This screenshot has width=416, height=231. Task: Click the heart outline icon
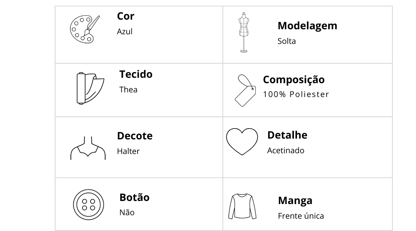(242, 142)
